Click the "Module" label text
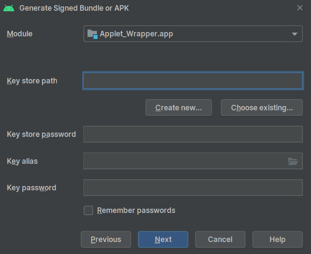The image size is (311, 254). coord(20,34)
